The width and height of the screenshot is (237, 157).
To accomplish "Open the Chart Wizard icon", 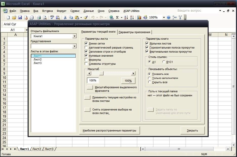I will (139, 17).
